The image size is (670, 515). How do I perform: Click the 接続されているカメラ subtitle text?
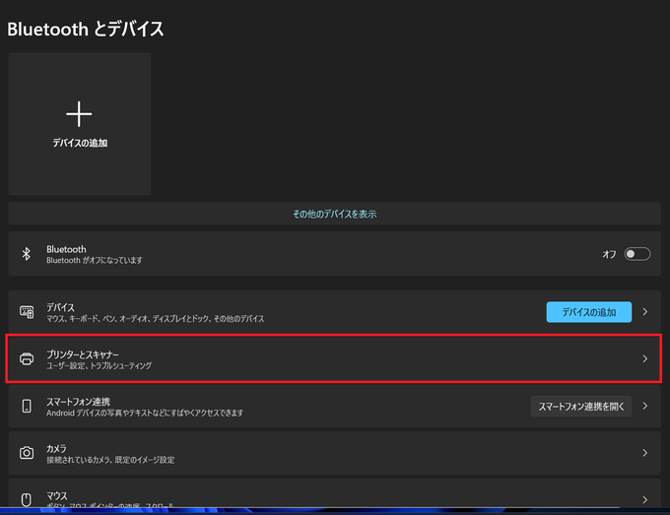coord(110,460)
